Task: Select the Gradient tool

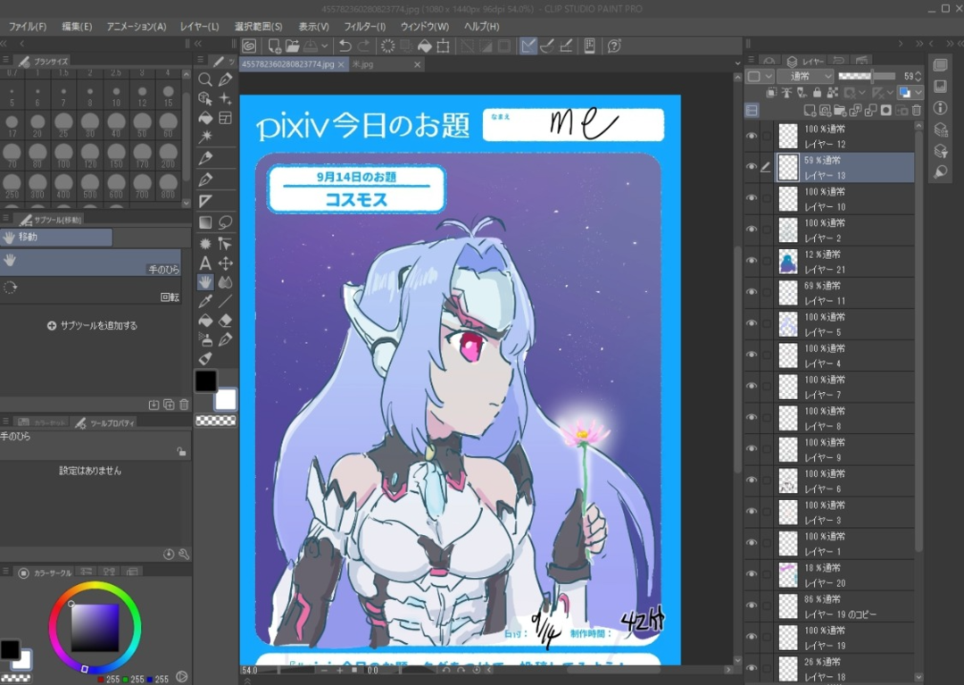Action: pos(205,222)
